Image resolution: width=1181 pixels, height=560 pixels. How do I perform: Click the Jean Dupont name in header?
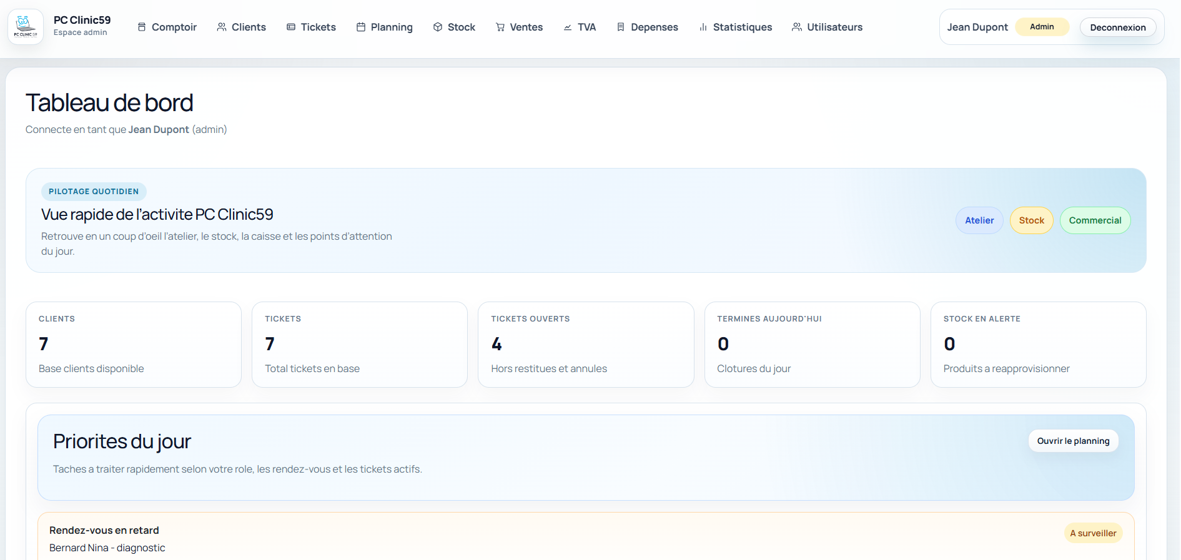pyautogui.click(x=977, y=27)
